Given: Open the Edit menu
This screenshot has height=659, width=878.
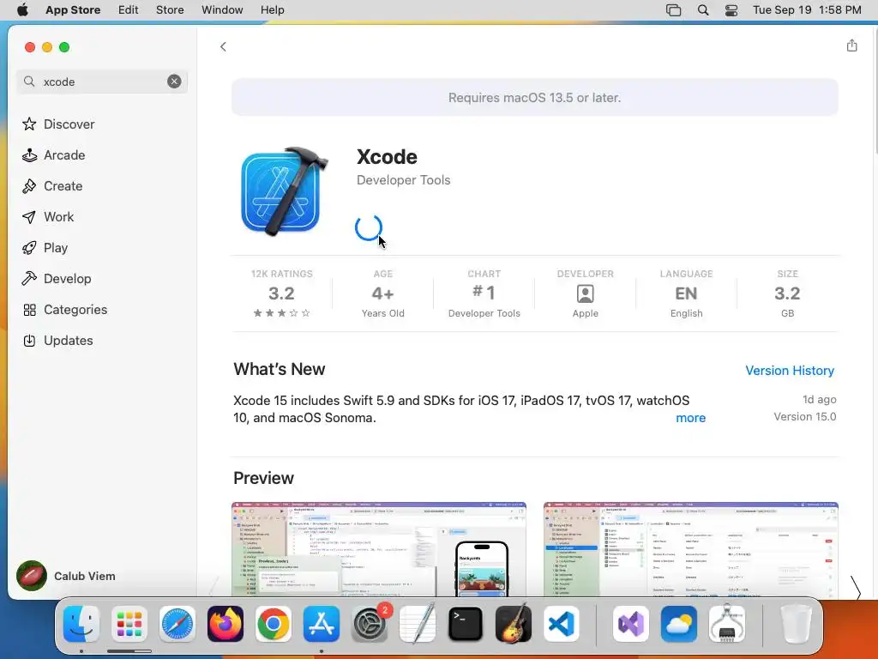Looking at the screenshot, I should pos(129,10).
